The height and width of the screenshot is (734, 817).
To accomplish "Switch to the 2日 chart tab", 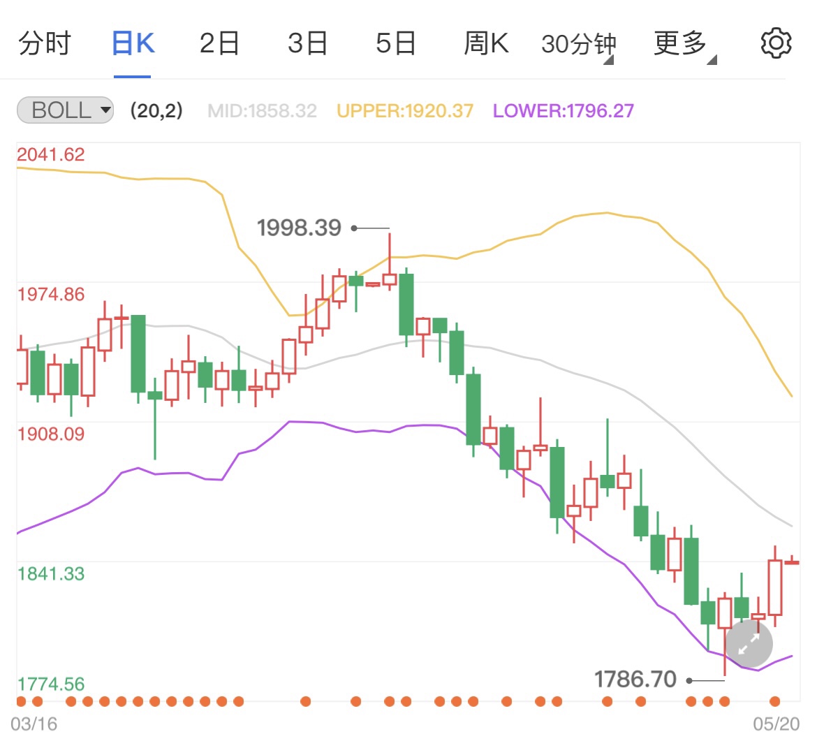I will (219, 43).
